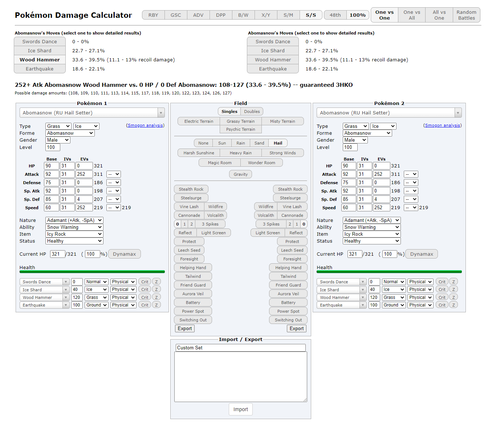
Task: Enable Tailwind on the right side
Action: 288,276
